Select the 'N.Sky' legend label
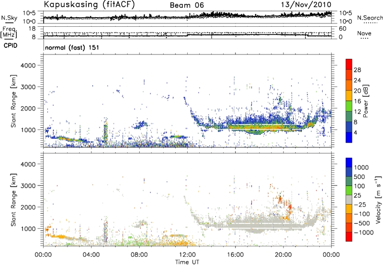383x265 pixels. (9, 18)
